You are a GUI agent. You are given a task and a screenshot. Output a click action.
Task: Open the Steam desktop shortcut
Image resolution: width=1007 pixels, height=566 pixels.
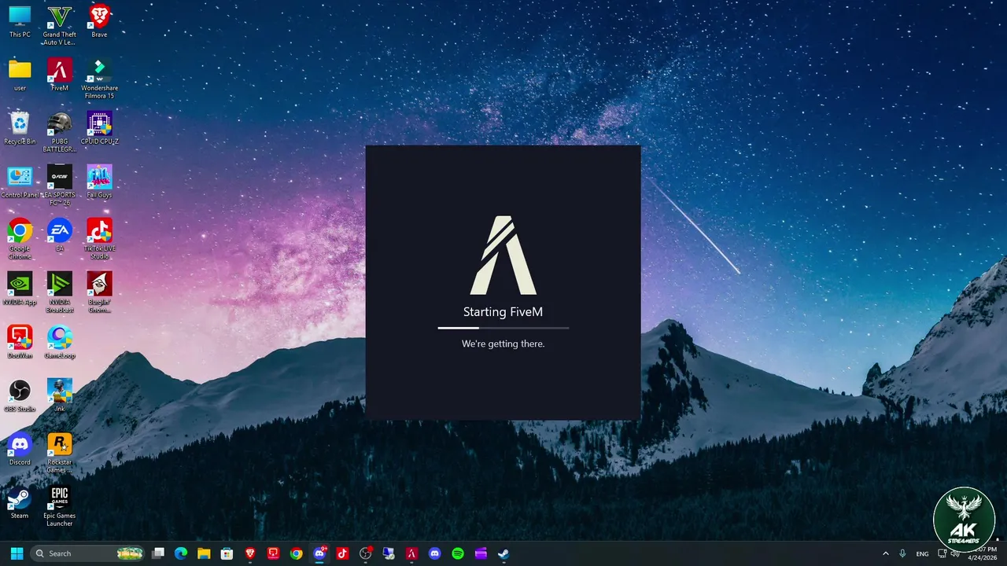point(20,503)
